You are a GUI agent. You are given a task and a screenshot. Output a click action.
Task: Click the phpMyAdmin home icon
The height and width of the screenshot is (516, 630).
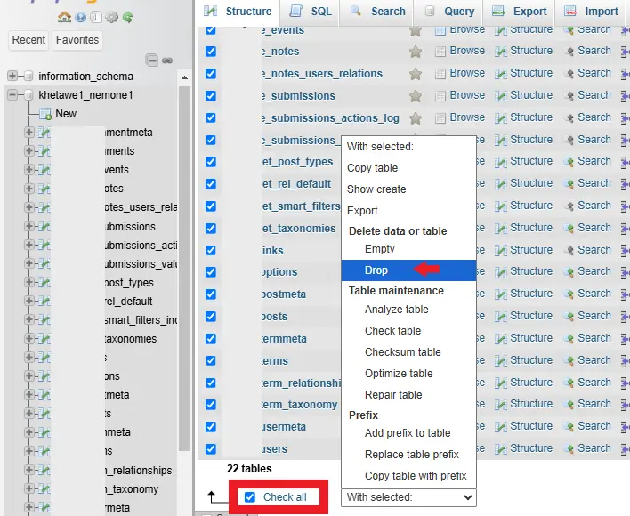tap(64, 17)
